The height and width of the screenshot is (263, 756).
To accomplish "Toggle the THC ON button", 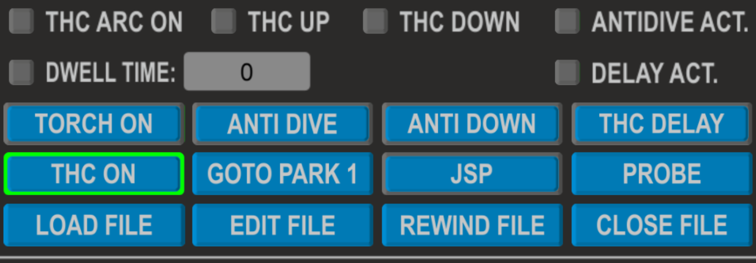I will click(94, 174).
